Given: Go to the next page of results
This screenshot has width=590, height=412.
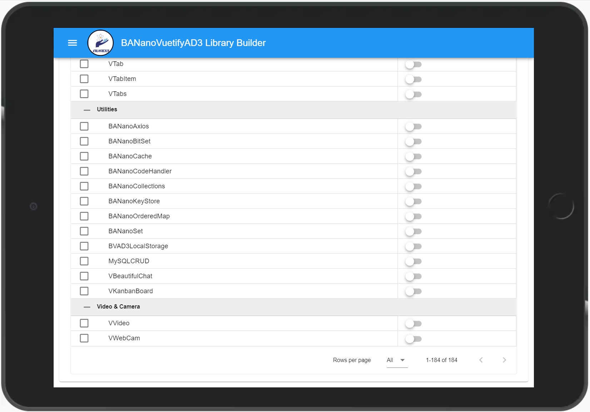Looking at the screenshot, I should click(504, 360).
